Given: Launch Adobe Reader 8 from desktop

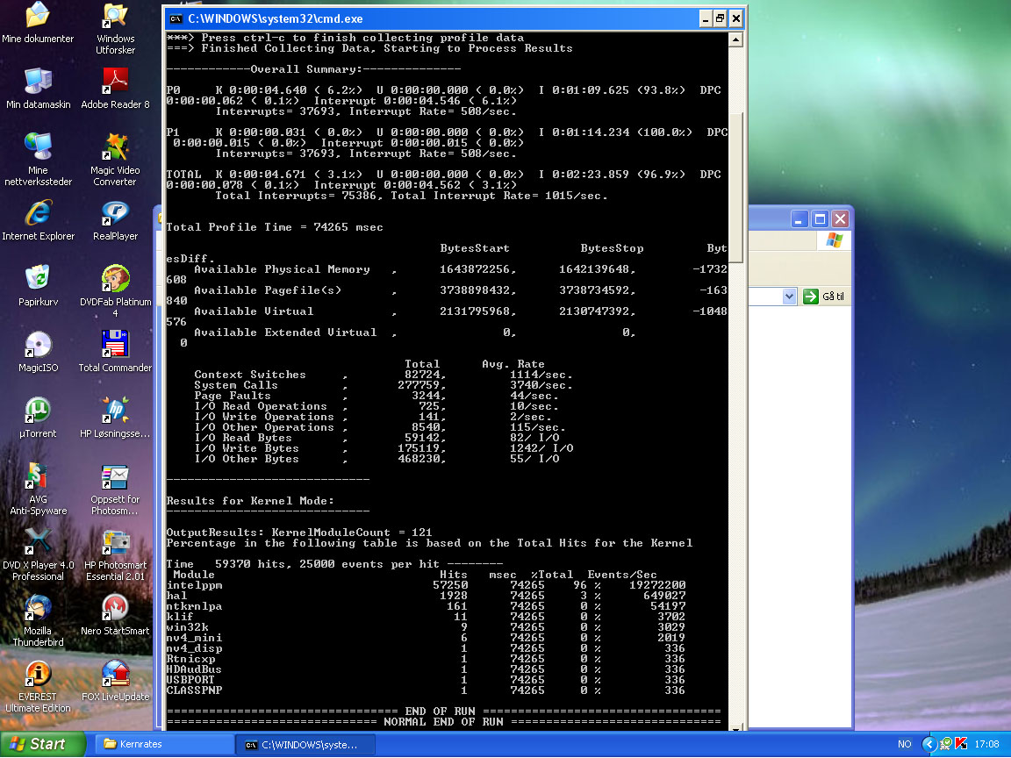Looking at the screenshot, I should click(x=116, y=82).
